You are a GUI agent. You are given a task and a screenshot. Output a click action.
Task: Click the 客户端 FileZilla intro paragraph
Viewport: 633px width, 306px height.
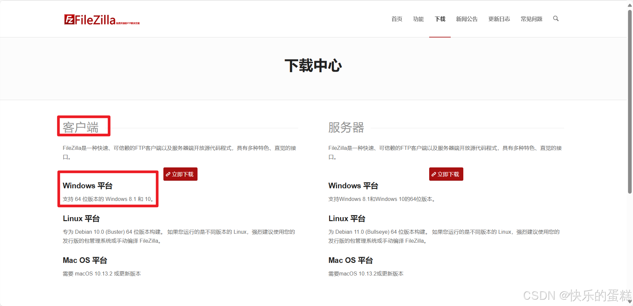coord(180,152)
